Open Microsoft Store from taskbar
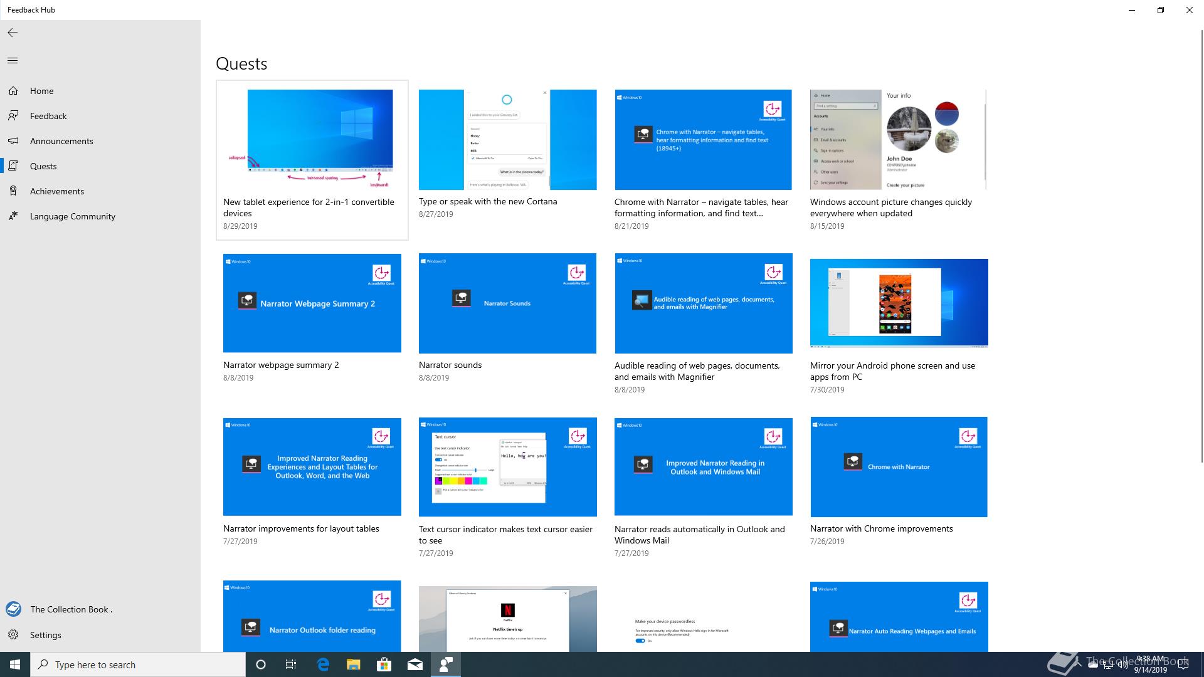This screenshot has height=677, width=1204. pyautogui.click(x=384, y=664)
